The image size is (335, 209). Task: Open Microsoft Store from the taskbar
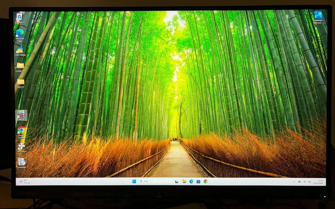click(199, 181)
